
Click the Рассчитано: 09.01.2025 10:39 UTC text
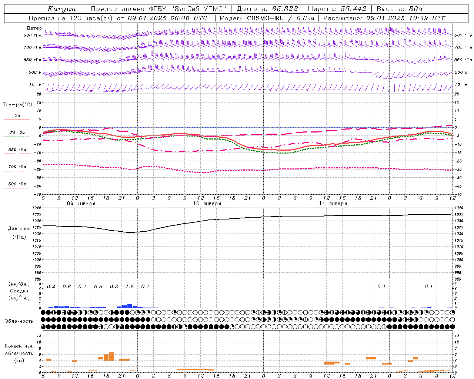(x=384, y=18)
